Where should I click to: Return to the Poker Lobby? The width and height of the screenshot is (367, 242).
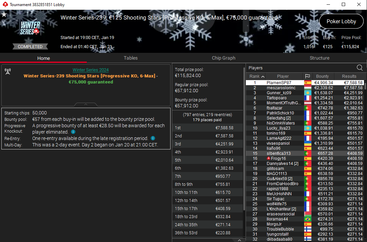(x=341, y=21)
